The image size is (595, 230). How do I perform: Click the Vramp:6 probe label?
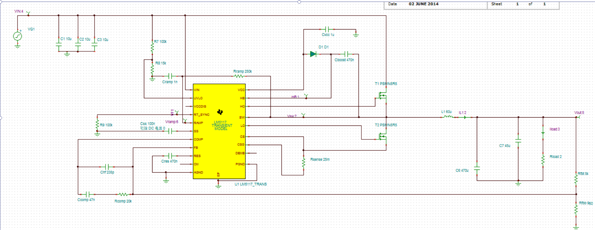coord(172,122)
